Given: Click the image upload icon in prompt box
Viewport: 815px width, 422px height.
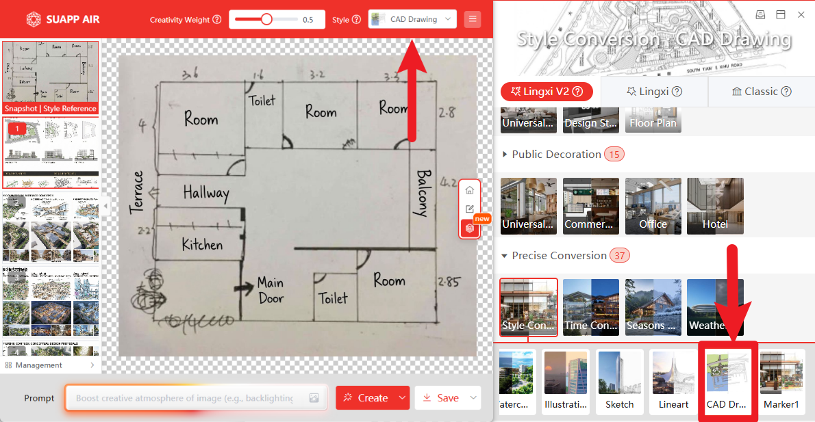Looking at the screenshot, I should [x=314, y=398].
